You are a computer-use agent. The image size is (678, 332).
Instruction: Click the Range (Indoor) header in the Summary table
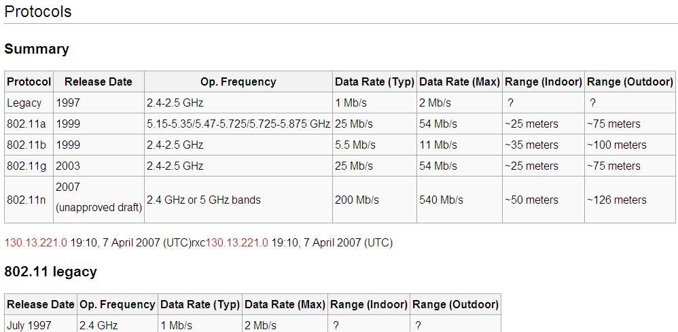point(543,81)
